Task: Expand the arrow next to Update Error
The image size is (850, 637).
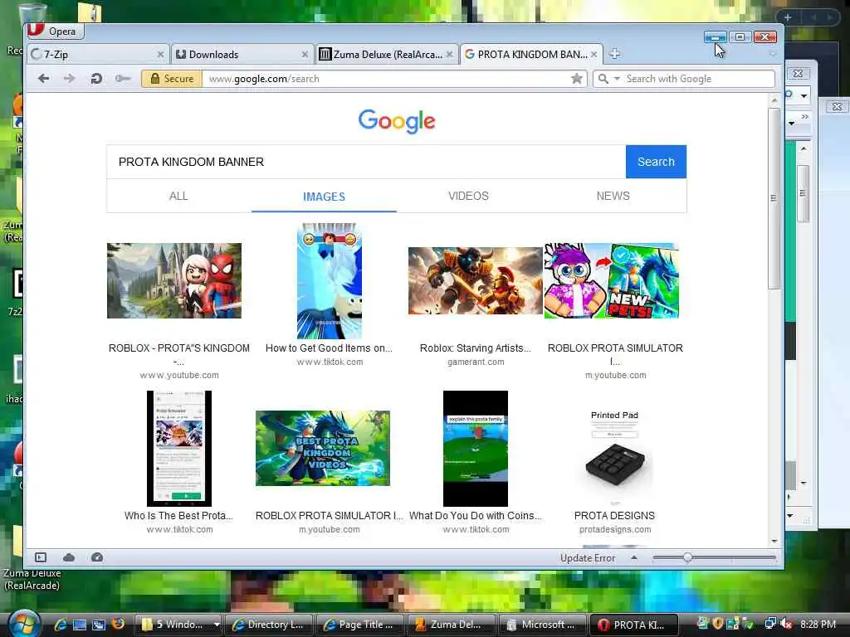Action: pyautogui.click(x=633, y=557)
